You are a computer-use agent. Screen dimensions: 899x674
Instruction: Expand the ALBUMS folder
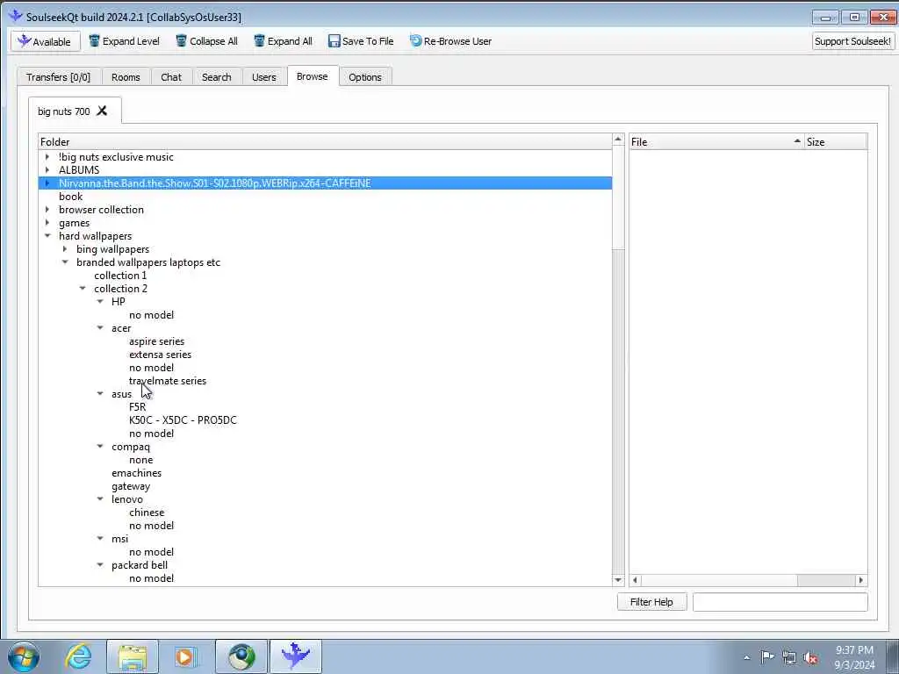point(47,169)
